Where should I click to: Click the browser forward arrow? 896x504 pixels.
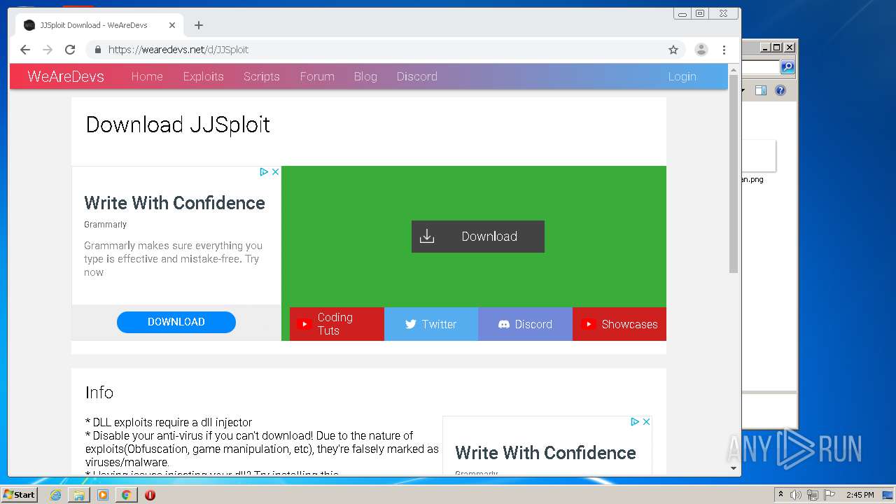click(48, 50)
